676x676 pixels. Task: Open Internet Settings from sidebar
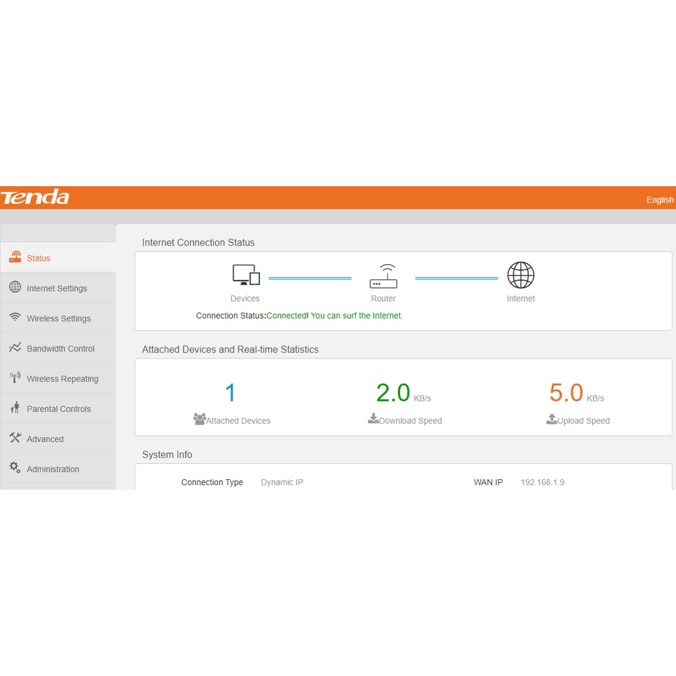[x=57, y=288]
